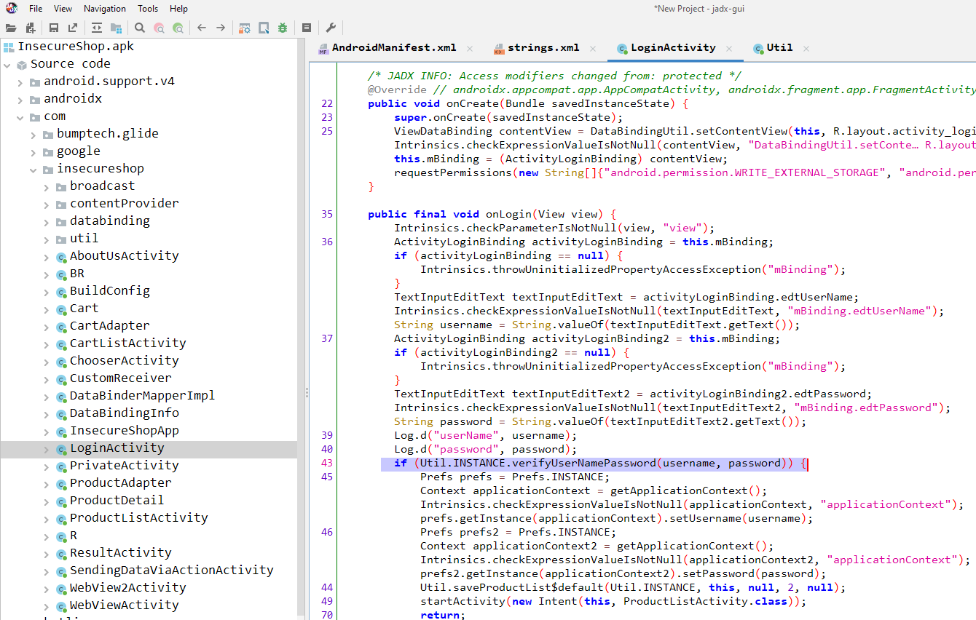Navigate back using the left arrow icon
This screenshot has height=620, width=976.
[x=202, y=28]
